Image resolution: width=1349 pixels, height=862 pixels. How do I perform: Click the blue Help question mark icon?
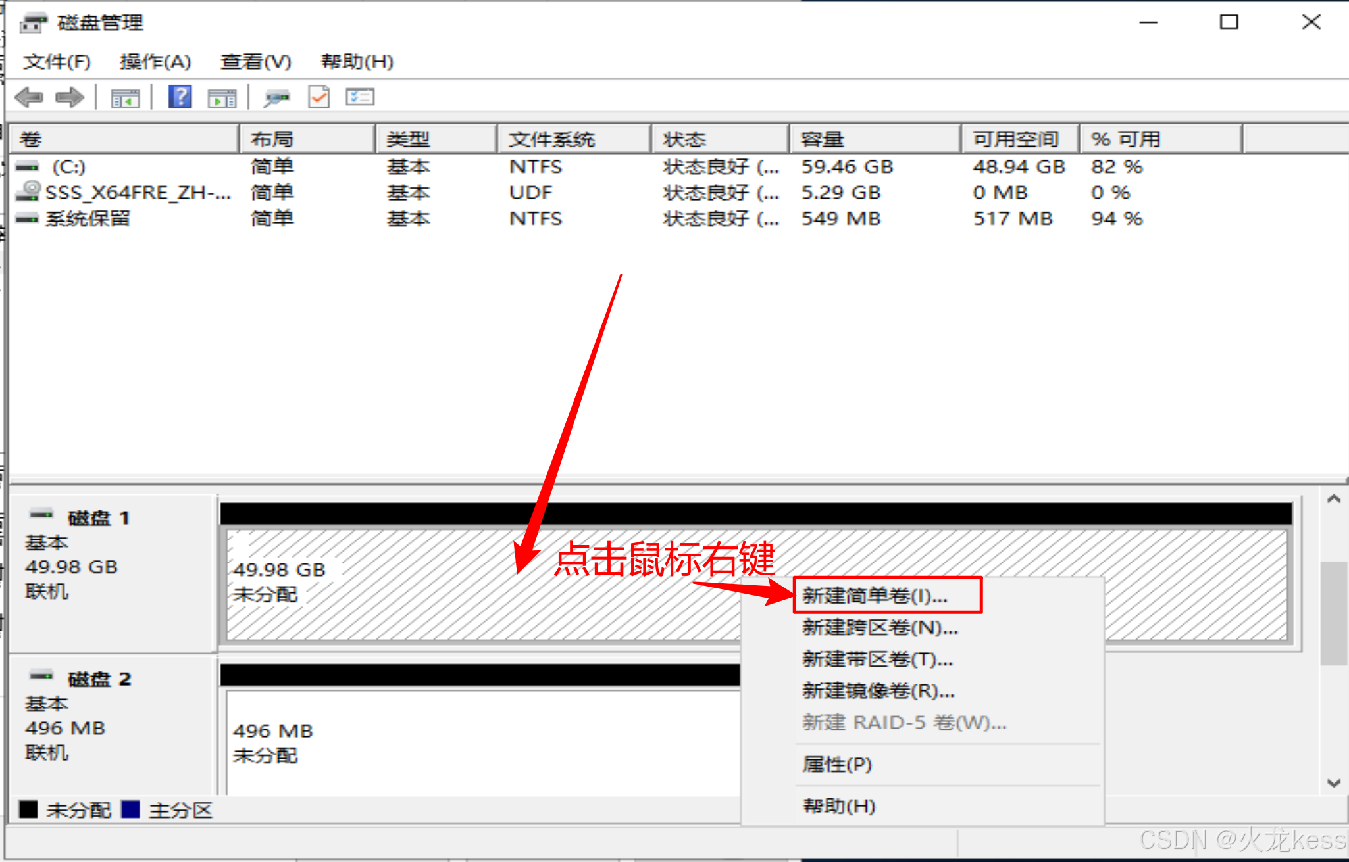[180, 97]
